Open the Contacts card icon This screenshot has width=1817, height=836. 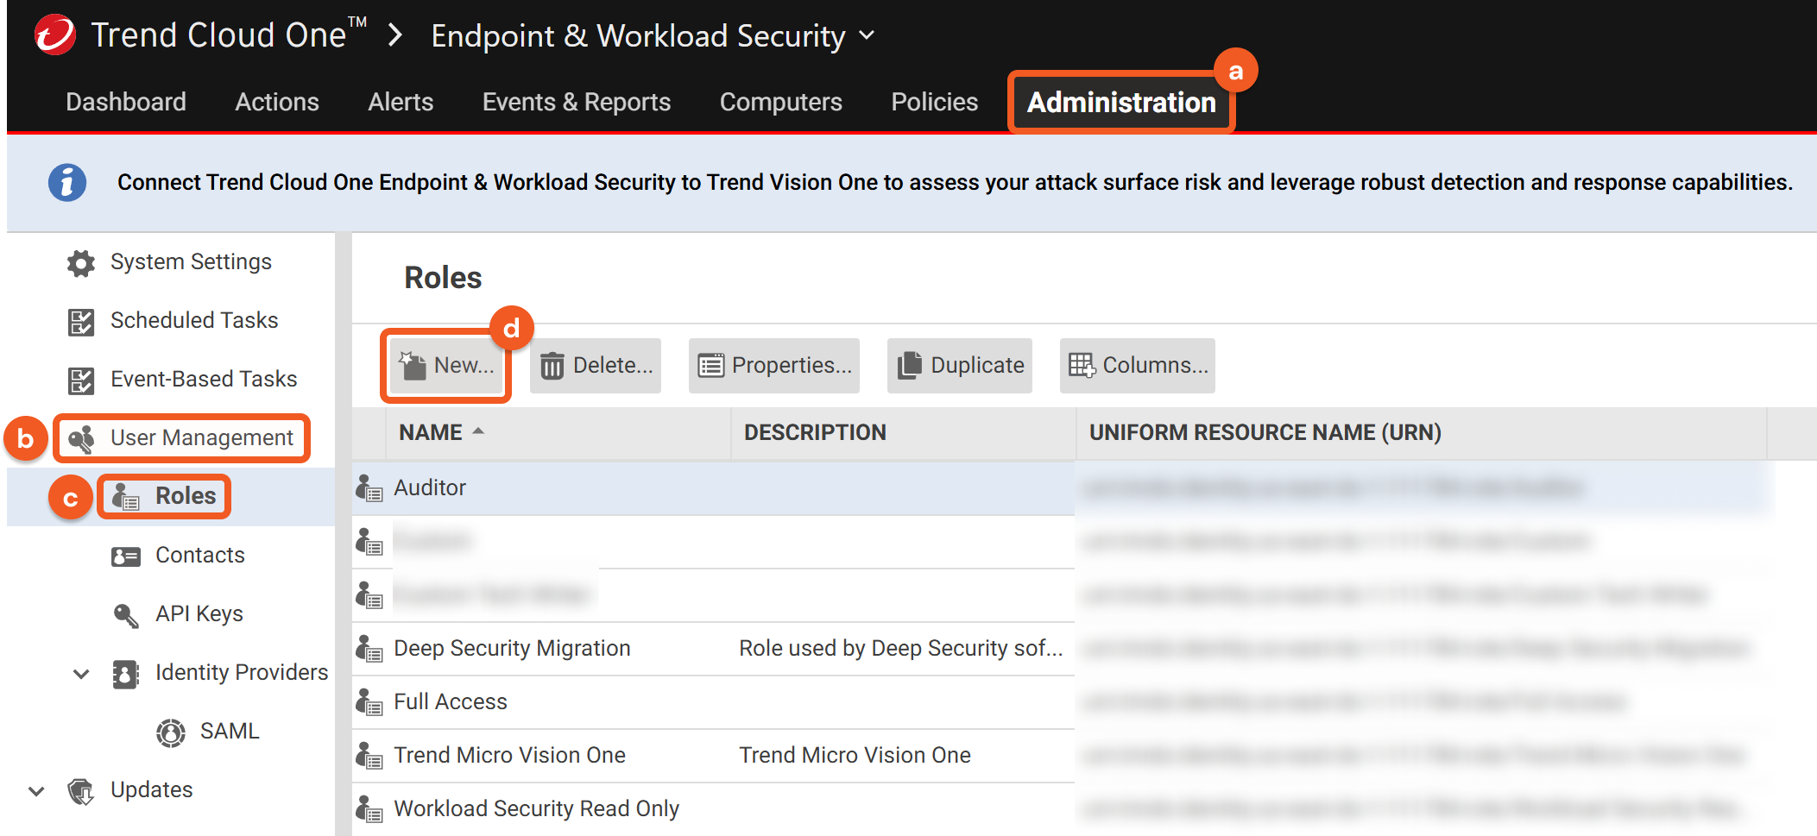pyautogui.click(x=126, y=556)
